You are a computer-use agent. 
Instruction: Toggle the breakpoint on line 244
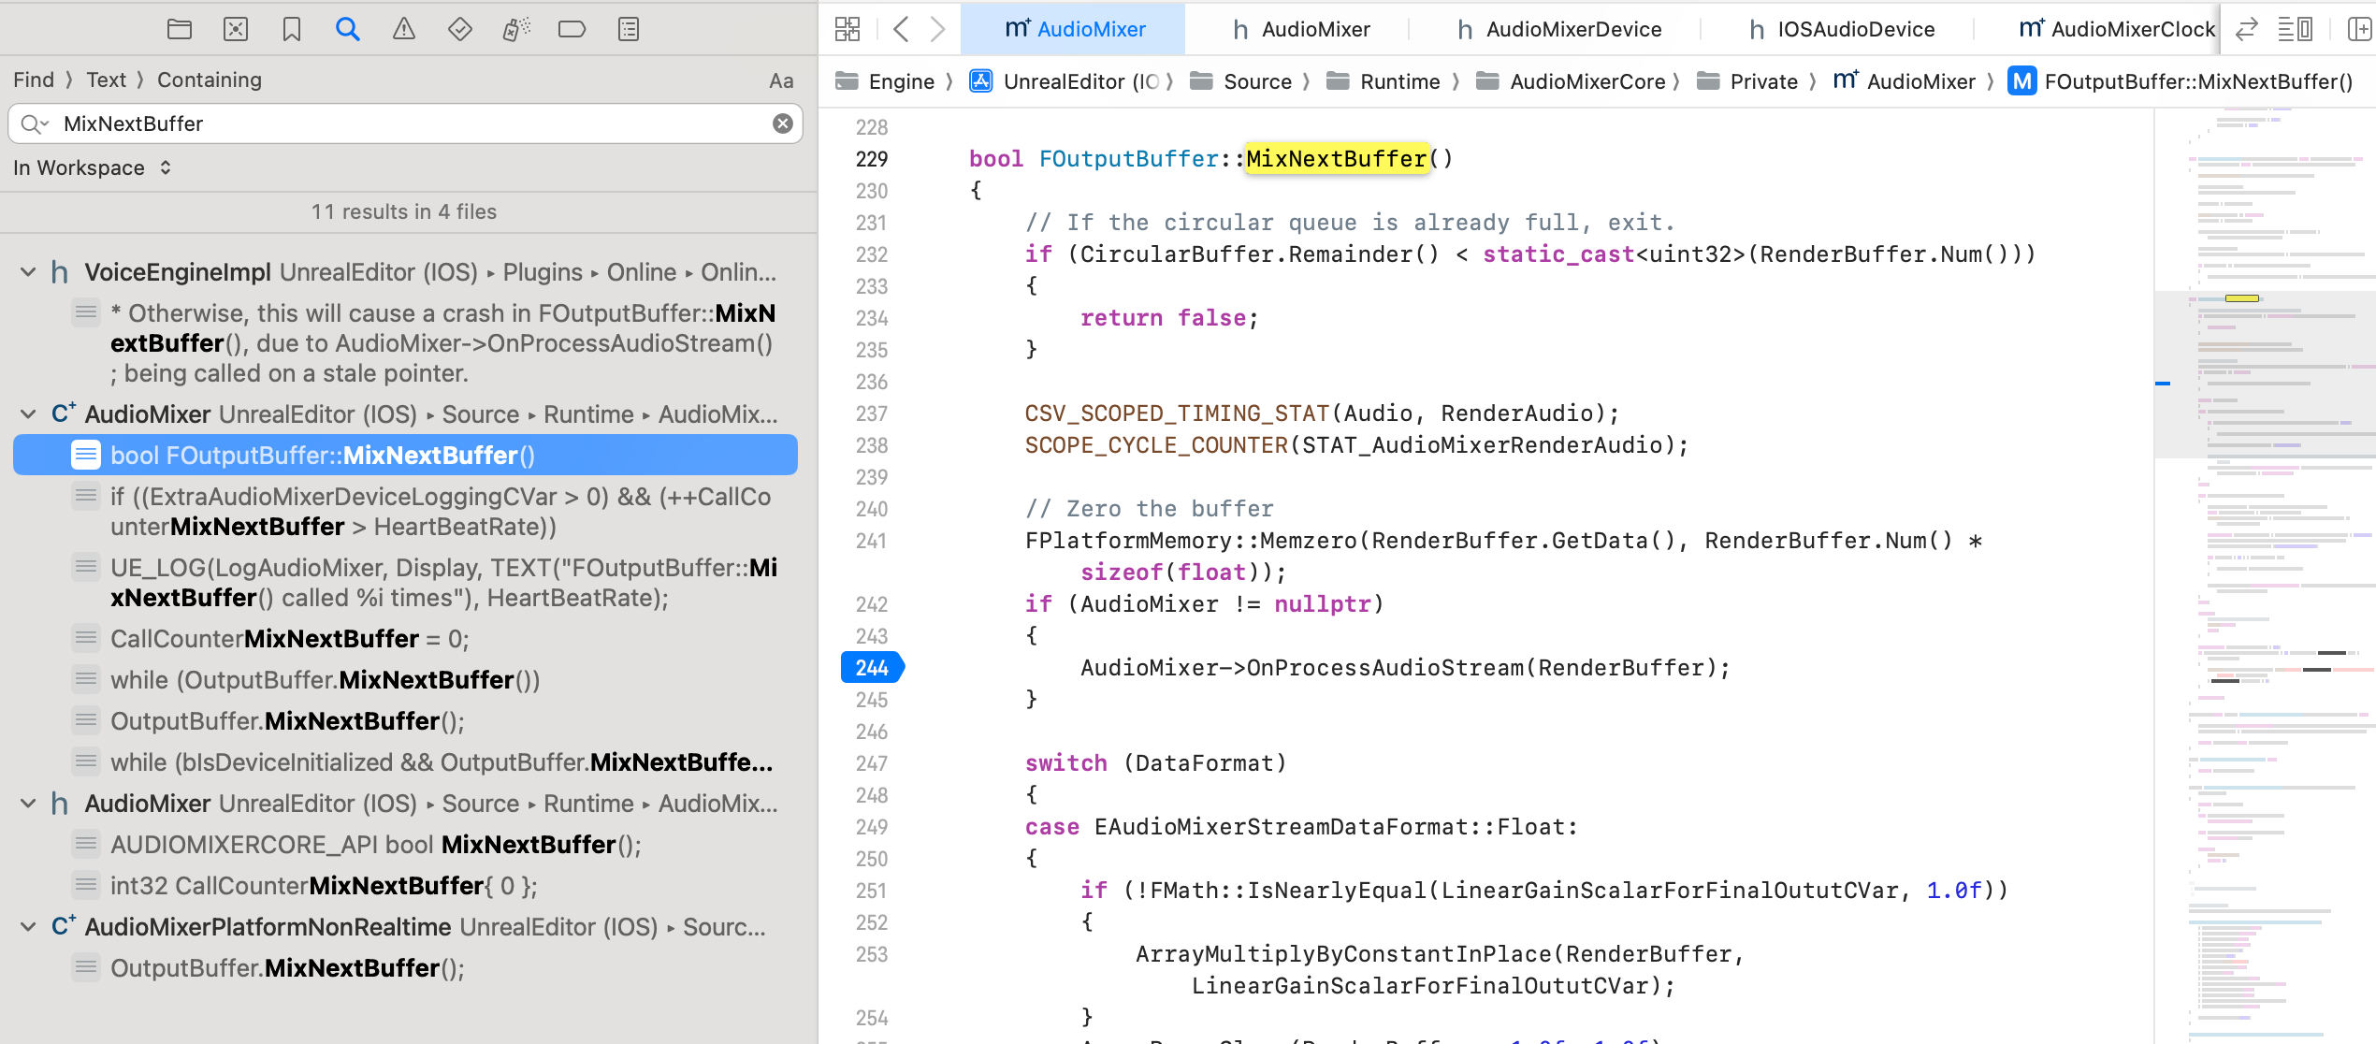point(872,668)
